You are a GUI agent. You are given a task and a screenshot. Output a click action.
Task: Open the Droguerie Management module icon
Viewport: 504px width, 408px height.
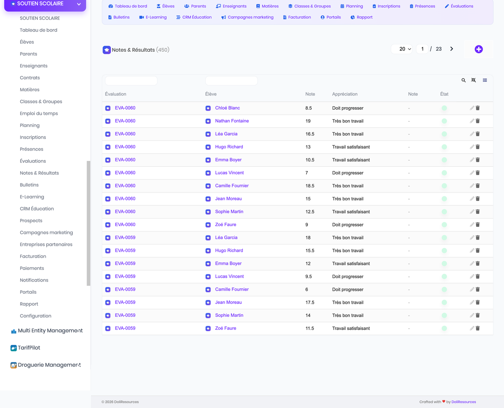[13, 365]
